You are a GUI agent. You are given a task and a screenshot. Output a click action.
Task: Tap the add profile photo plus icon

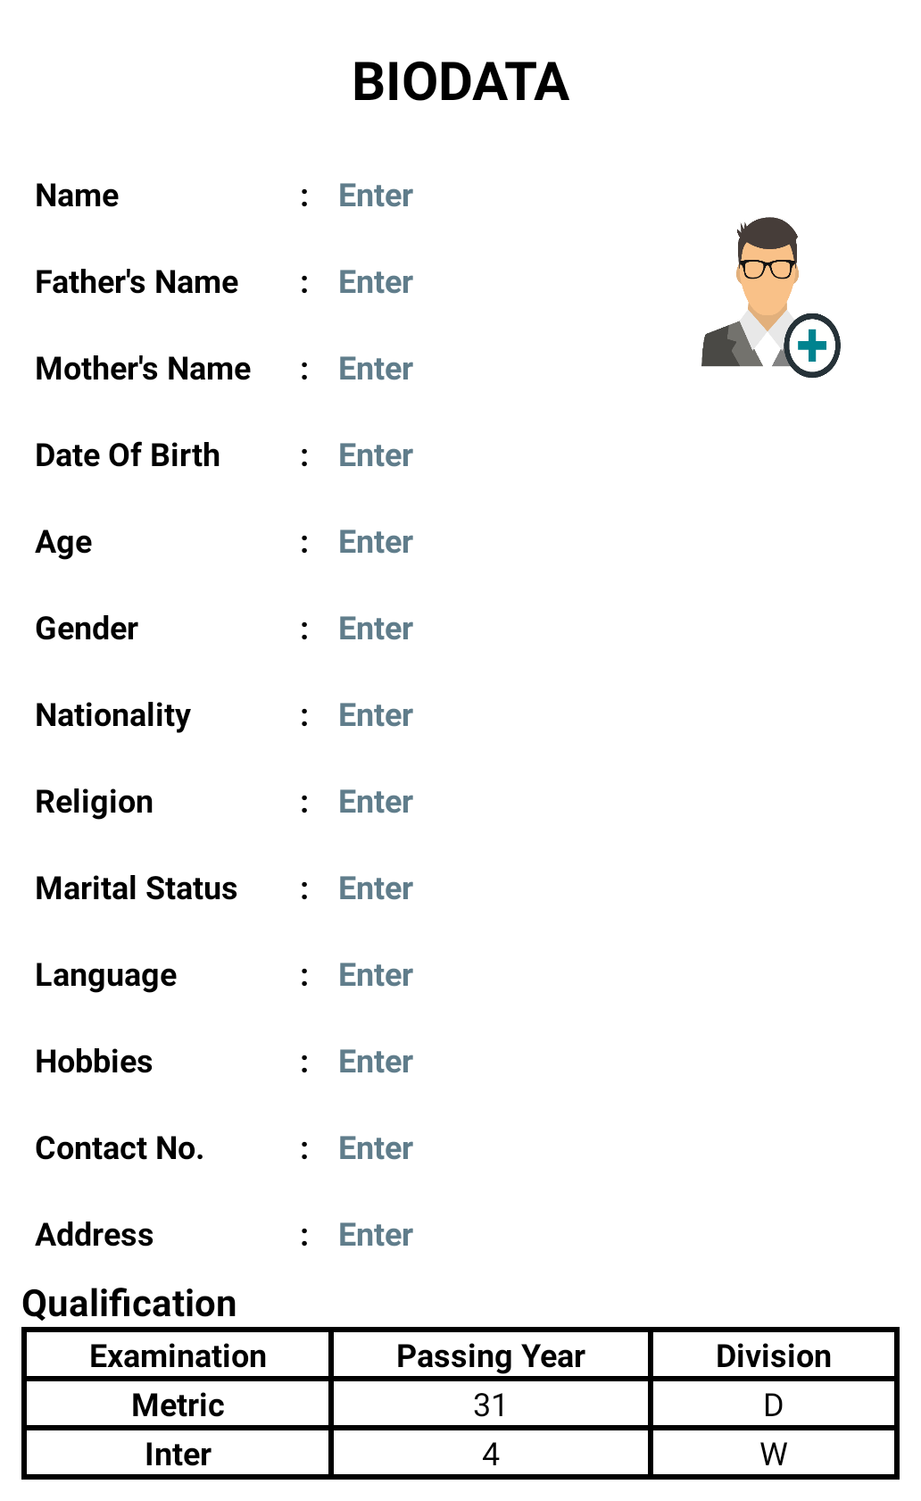click(811, 346)
